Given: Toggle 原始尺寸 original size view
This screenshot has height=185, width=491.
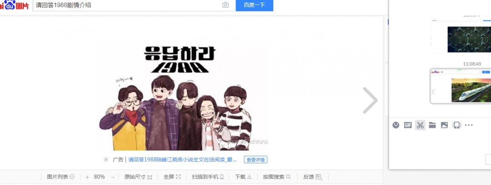Looking at the screenshot, I should coord(138,177).
